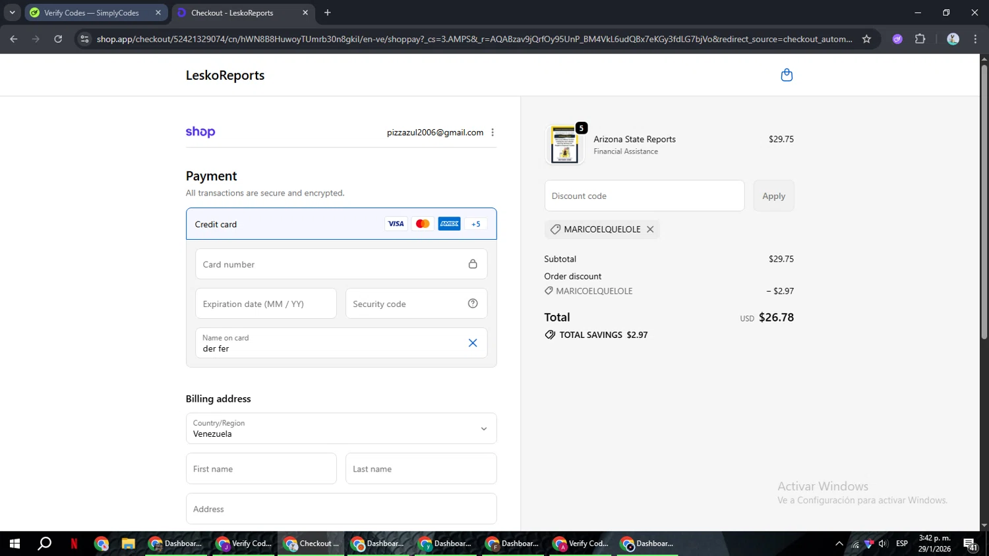The image size is (989, 556).
Task: Open the LeskoReports store link
Action: (x=225, y=75)
